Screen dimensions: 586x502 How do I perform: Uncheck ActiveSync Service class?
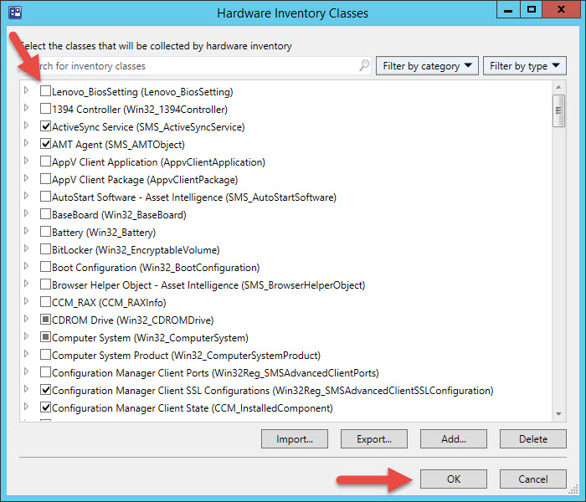(45, 126)
